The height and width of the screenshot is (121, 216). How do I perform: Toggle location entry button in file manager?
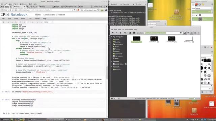(x=185, y=33)
